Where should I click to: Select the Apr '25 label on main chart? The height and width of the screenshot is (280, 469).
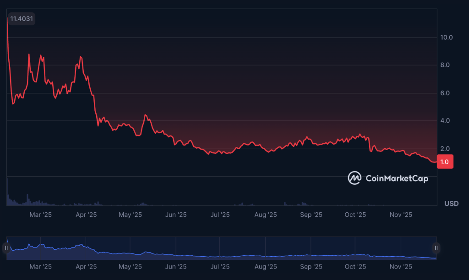click(86, 214)
